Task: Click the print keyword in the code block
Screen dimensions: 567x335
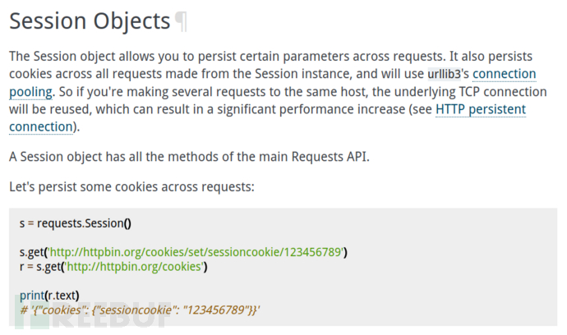Action: (x=32, y=296)
